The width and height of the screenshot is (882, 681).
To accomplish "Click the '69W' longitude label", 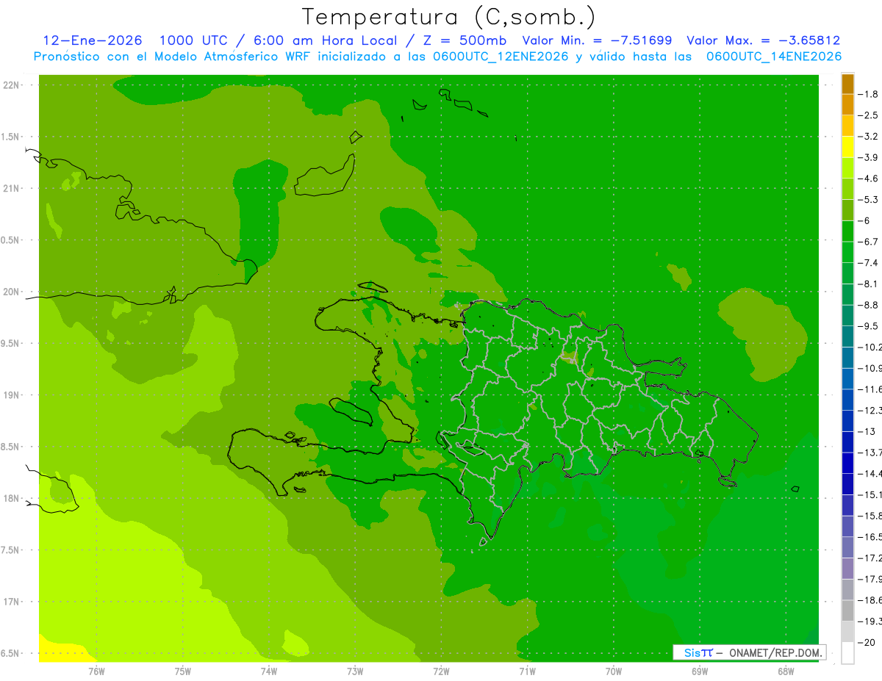I will point(700,671).
